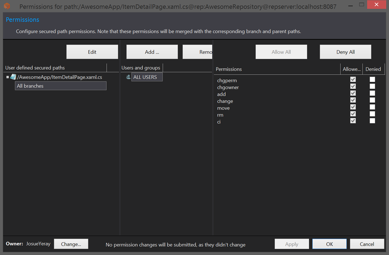Select the All branches entry
This screenshot has height=255, width=389.
(61, 86)
